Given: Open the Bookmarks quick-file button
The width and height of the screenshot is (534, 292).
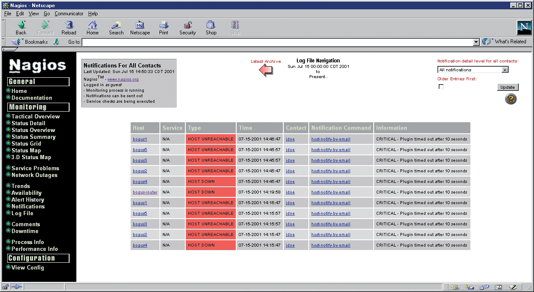Looking at the screenshot, I should [30, 42].
